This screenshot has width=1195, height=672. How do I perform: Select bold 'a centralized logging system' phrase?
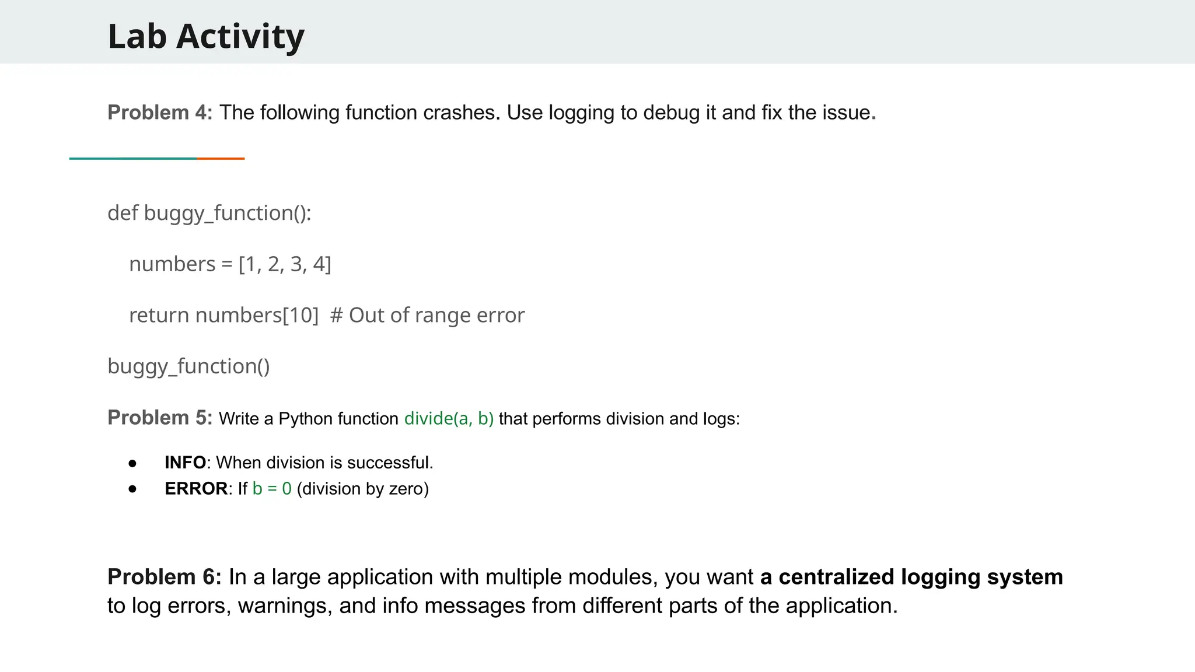(911, 577)
